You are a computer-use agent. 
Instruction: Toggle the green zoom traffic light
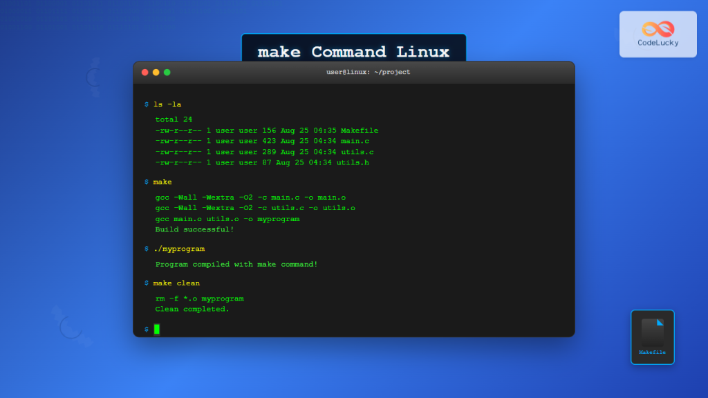167,71
